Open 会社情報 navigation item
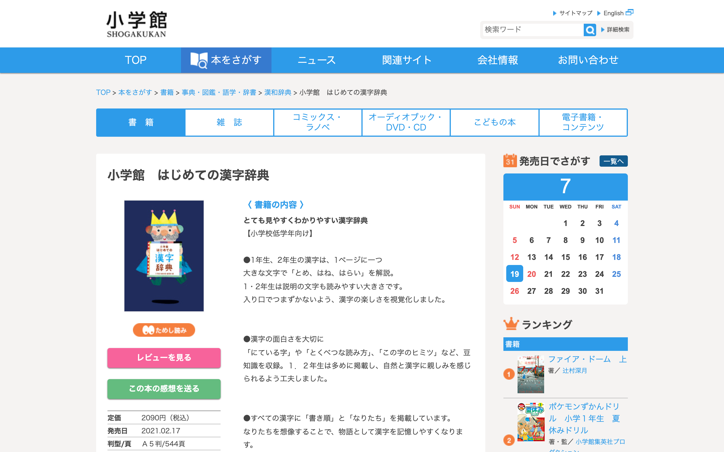Viewport: 724px width, 452px height. (497, 60)
